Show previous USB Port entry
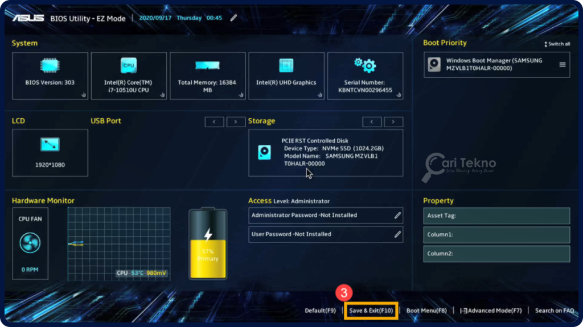The image size is (583, 327). [214, 121]
